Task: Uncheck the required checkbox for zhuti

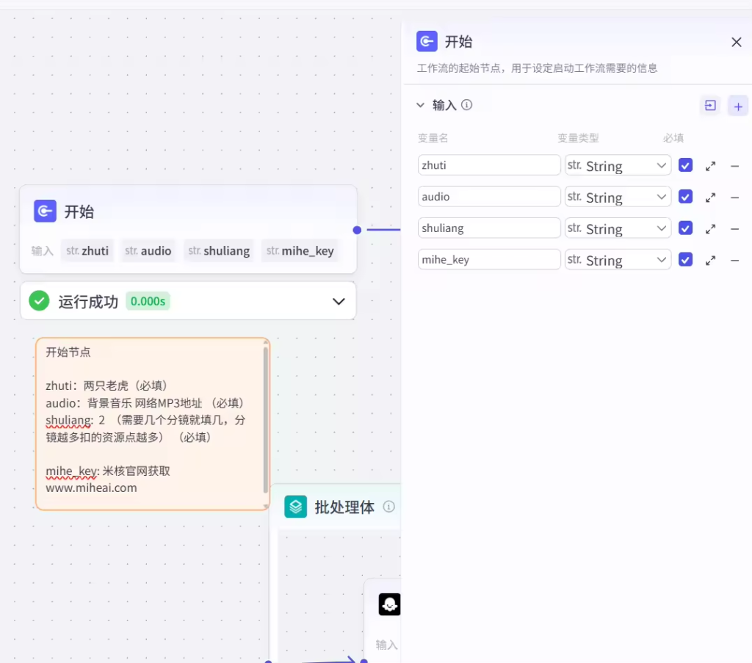Action: click(x=685, y=165)
